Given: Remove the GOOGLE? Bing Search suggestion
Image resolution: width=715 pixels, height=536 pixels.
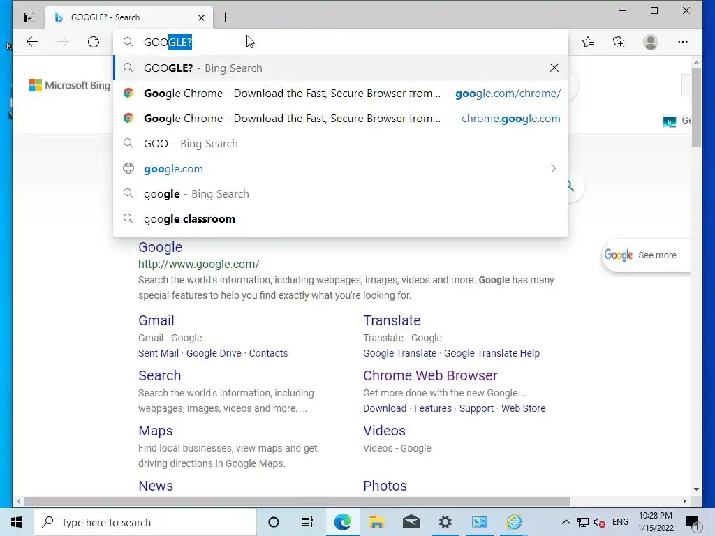Looking at the screenshot, I should tap(554, 68).
